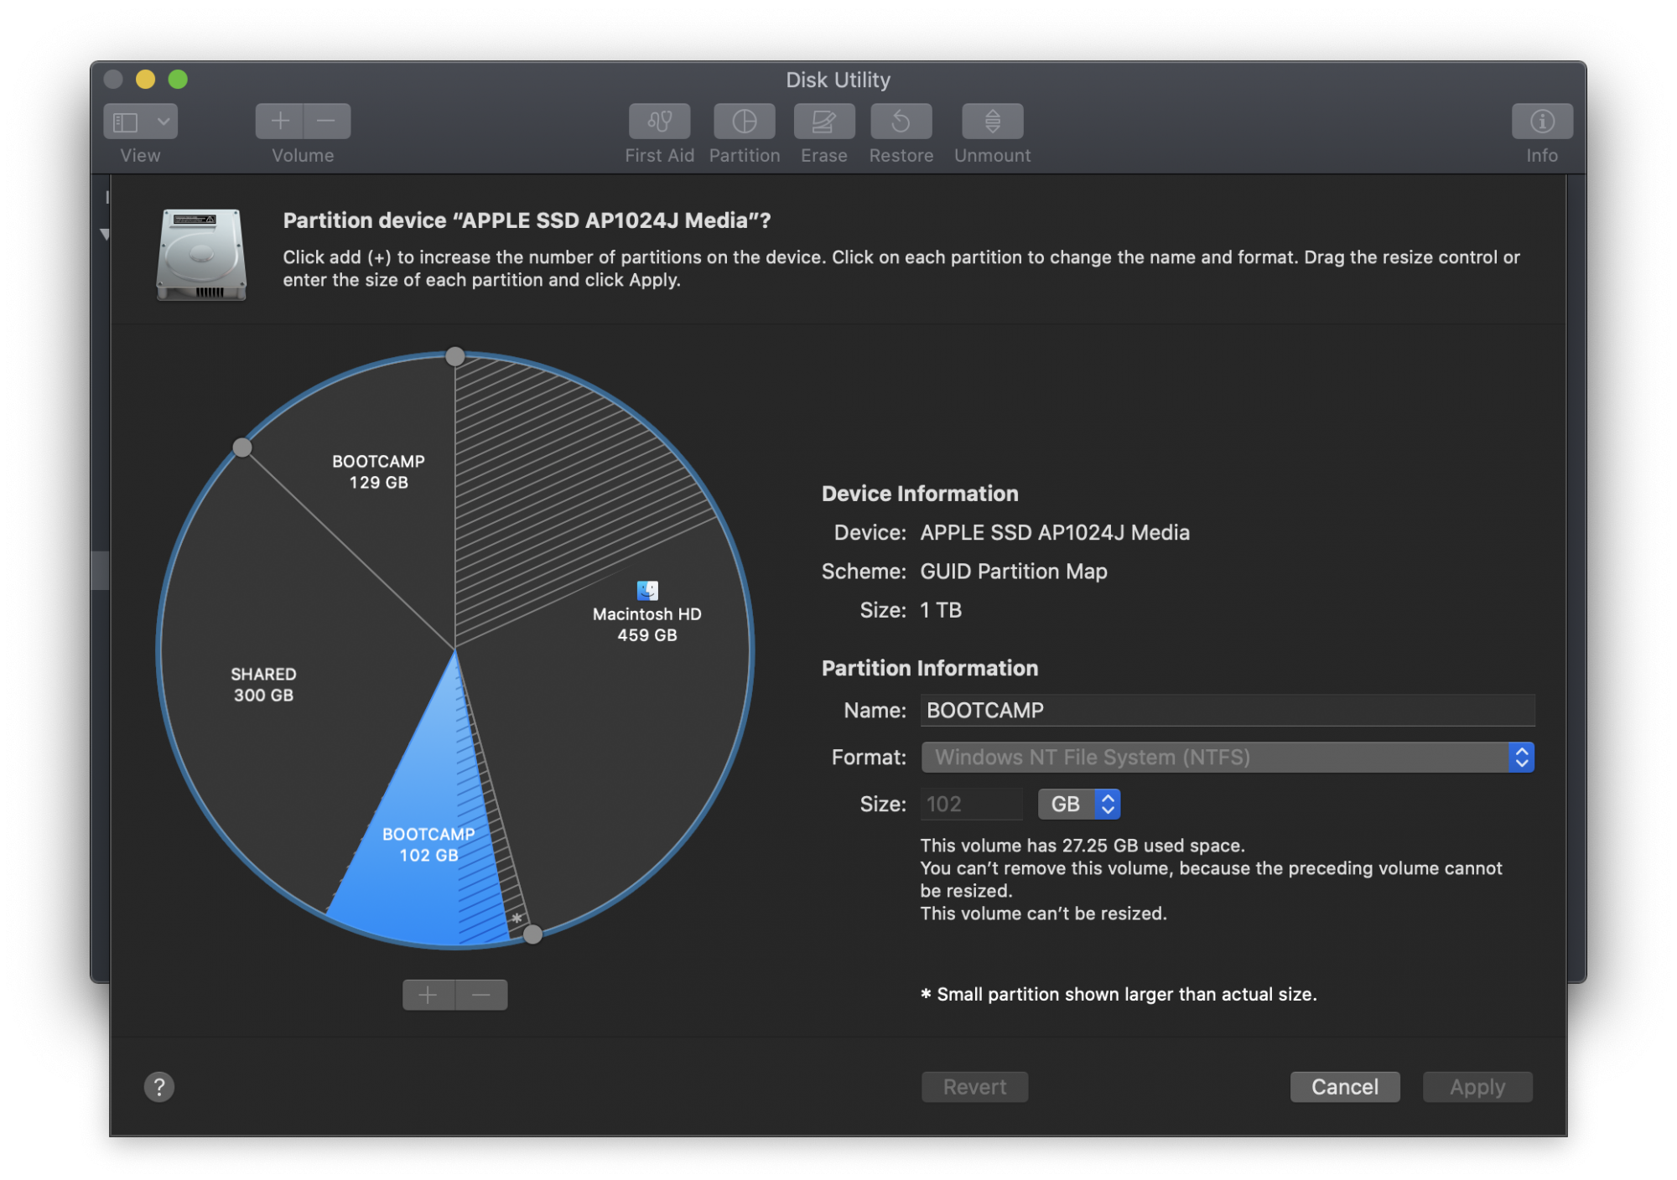Screen dimensions: 1677x1180
Task: Open the View options chevron
Action: [164, 122]
